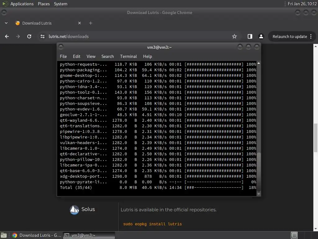Close the Download Lutris tab
Viewport: 318px width, 239px height.
point(79,23)
